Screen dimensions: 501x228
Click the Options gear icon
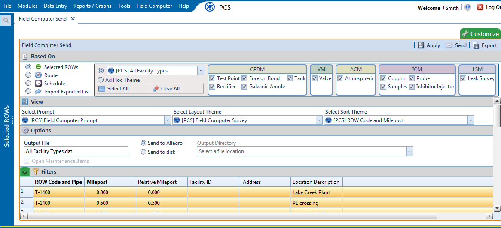coord(25,130)
